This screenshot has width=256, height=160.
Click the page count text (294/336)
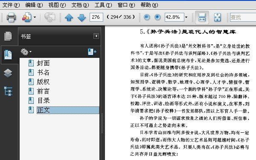[121, 17]
